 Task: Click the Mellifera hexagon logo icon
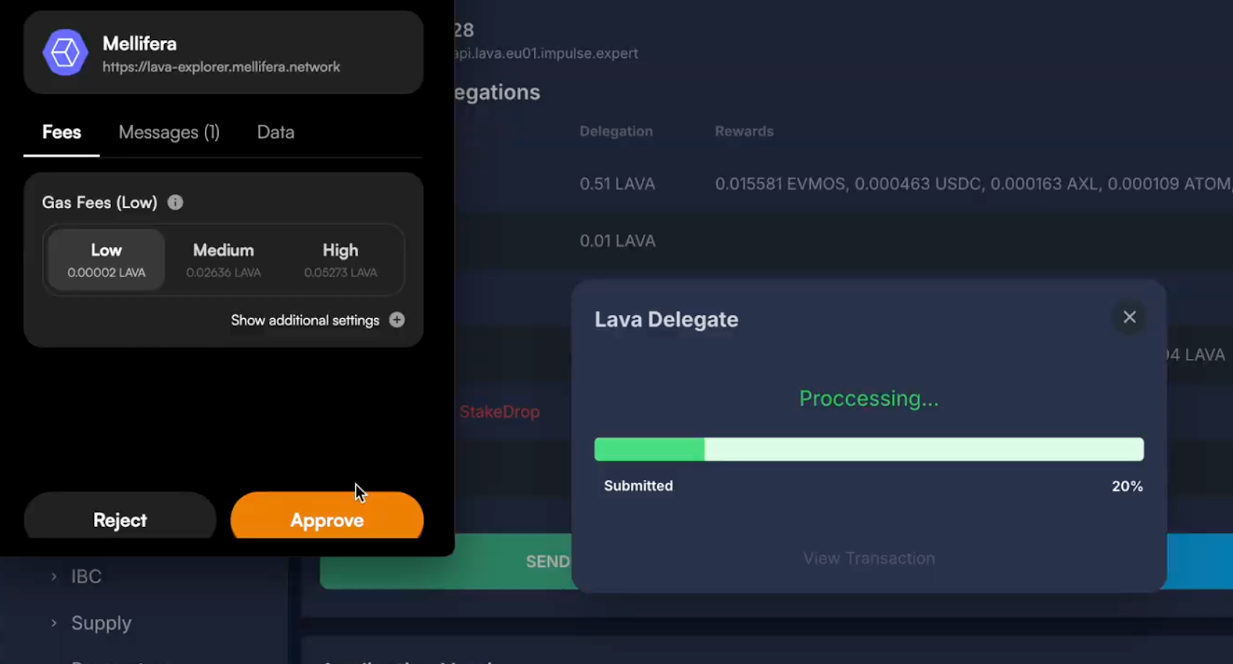[65, 52]
